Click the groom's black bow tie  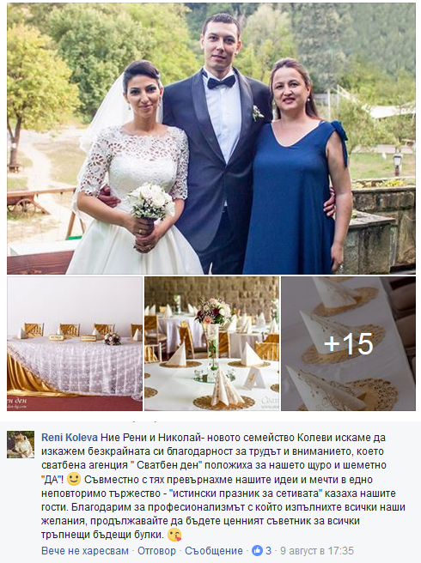[x=221, y=82]
